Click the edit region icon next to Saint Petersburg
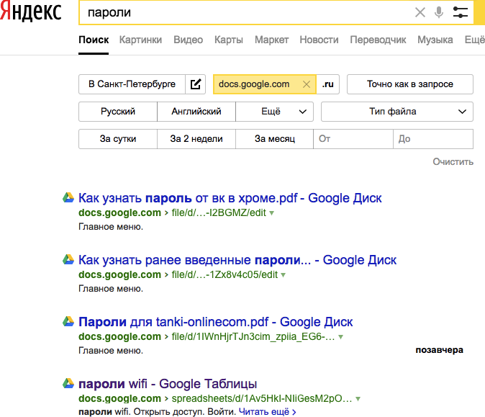Screen dimensions: 485x417 (x=196, y=84)
